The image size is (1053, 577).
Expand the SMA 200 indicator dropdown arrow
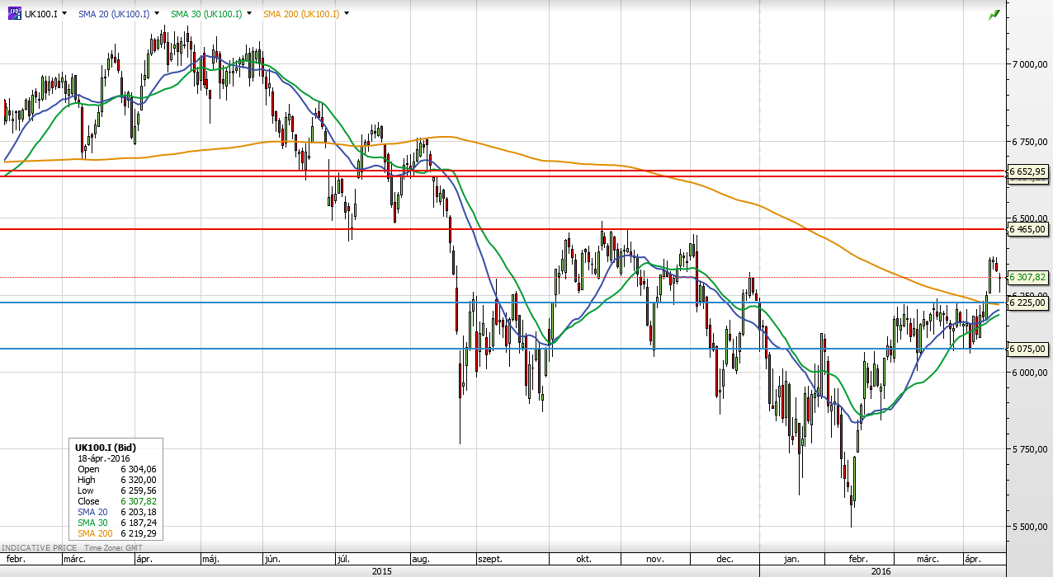(x=347, y=14)
